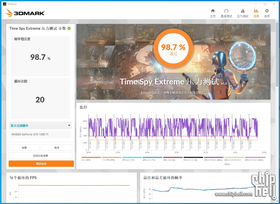Viewport: 280px width, 204px height.
Task: Expand the 显示全部循环 dropdown
Action: point(40,126)
